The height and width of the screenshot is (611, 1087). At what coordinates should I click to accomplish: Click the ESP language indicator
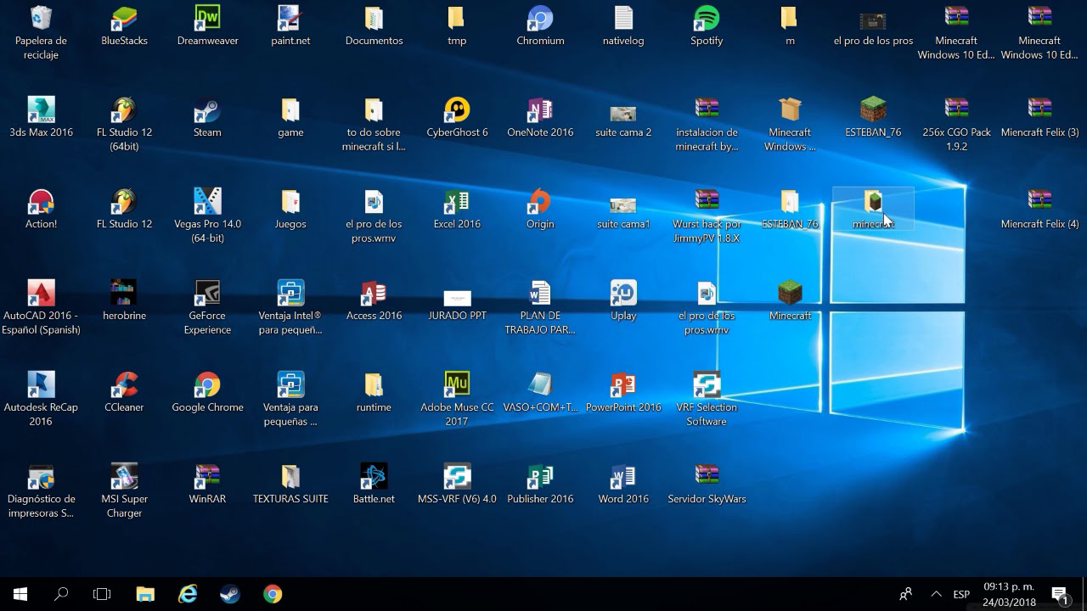click(961, 594)
